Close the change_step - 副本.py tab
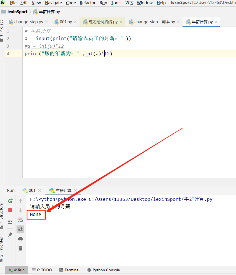Screen dimensions: 236x275 pos(178,22)
